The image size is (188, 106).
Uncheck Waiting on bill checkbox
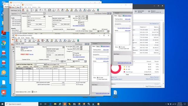(x=73, y=55)
